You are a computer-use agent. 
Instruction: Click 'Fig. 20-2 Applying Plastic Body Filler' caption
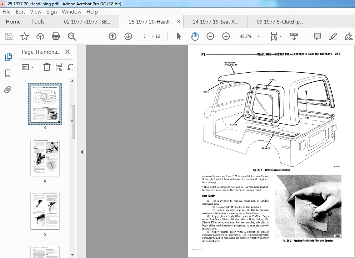click(308, 241)
